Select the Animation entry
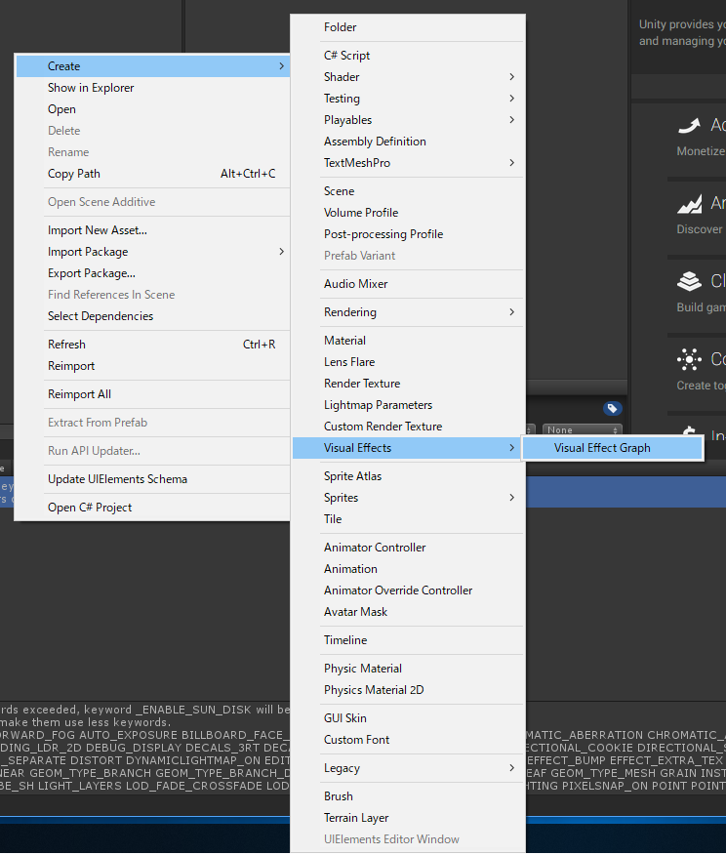Screen dimensions: 726x855 pos(408,569)
